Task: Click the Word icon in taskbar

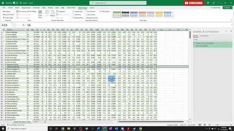Action: click(98, 128)
